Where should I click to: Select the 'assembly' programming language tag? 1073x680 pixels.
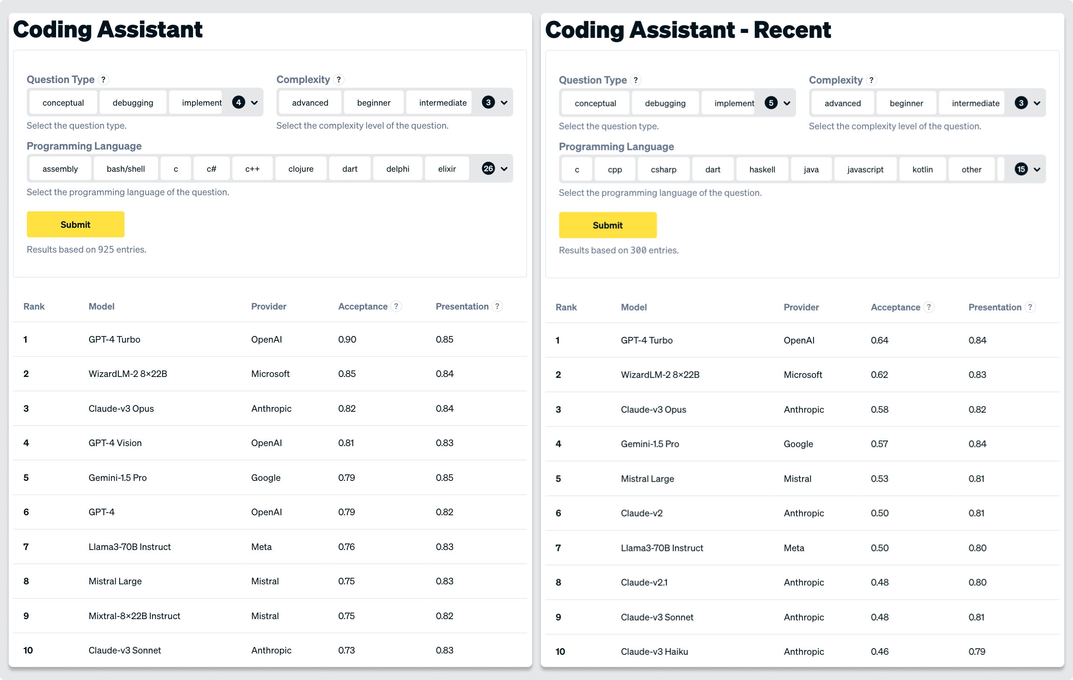point(60,167)
